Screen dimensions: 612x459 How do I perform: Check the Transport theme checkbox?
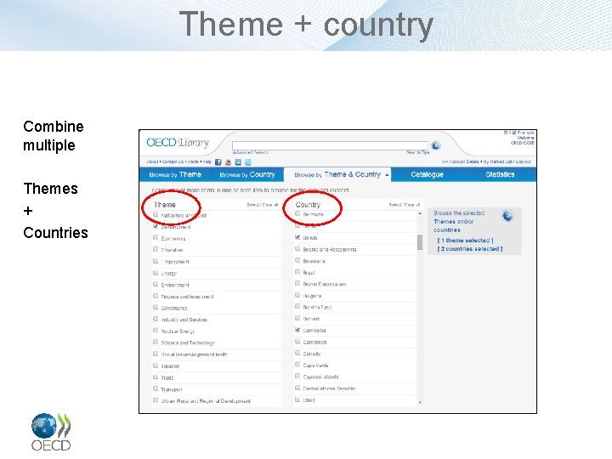click(x=156, y=388)
